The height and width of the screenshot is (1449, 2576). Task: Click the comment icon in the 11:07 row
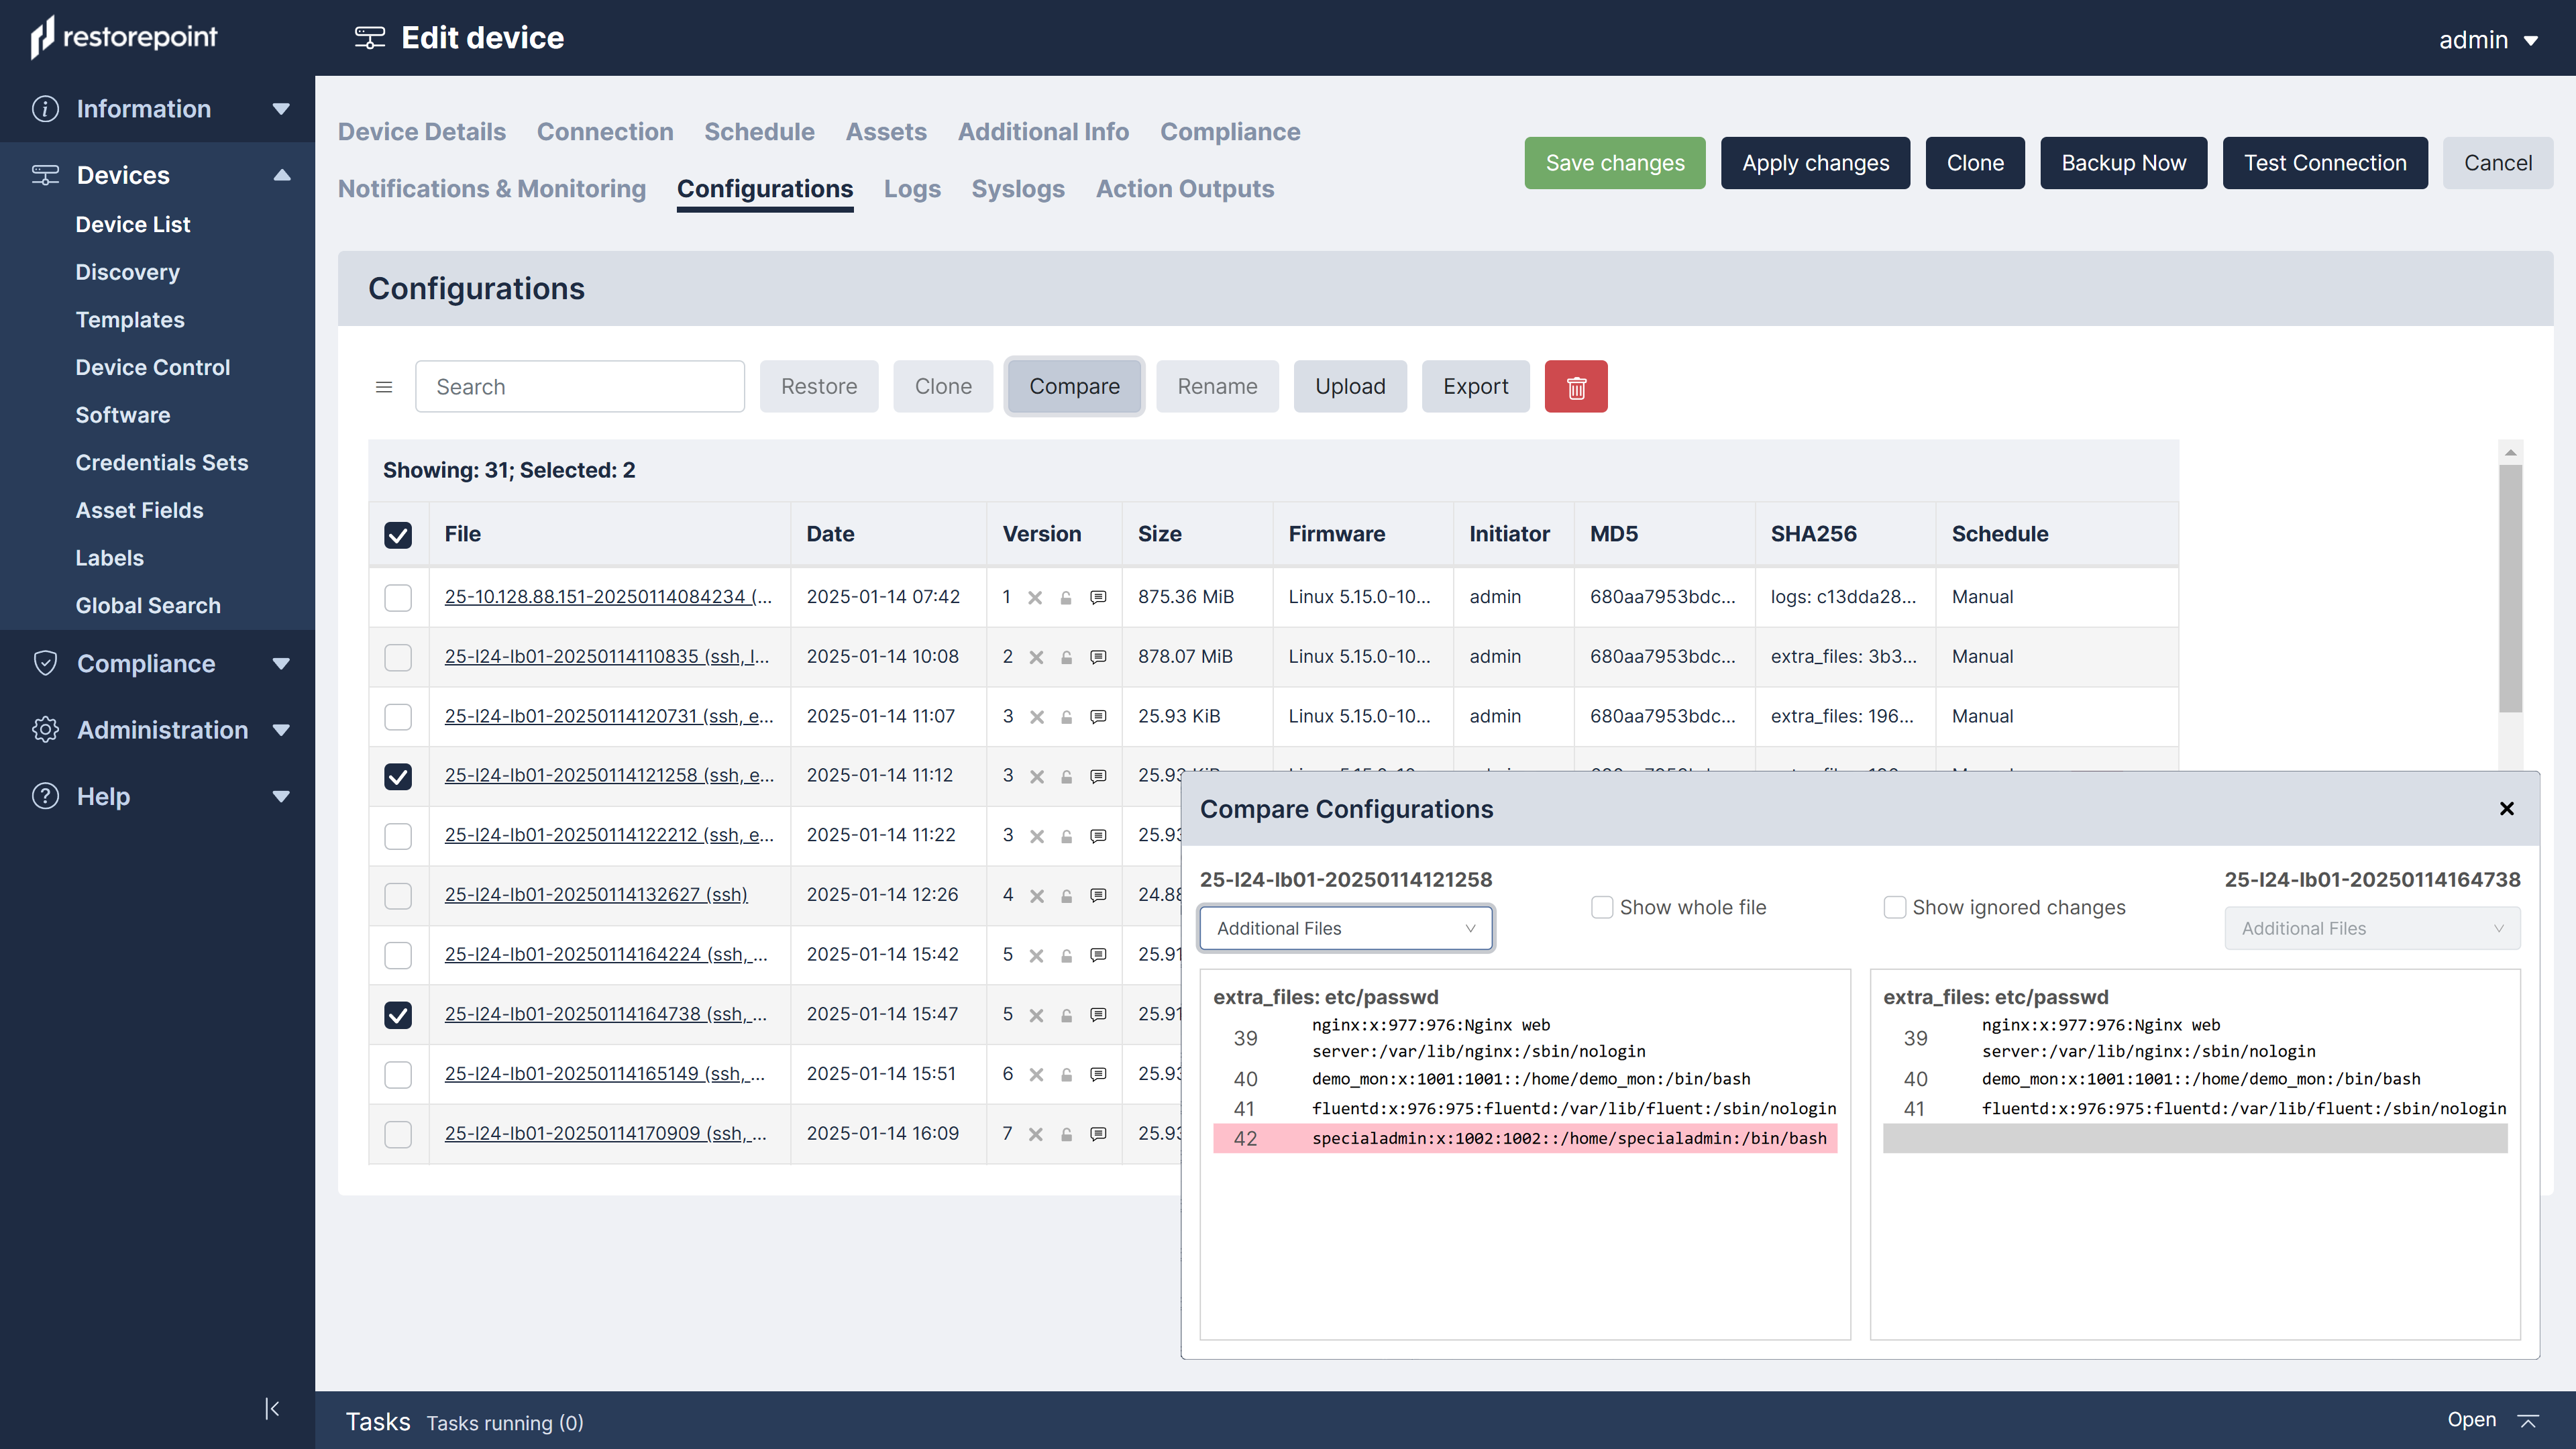(1098, 717)
